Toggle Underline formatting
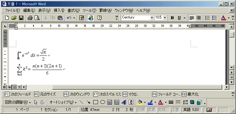 [179, 18]
